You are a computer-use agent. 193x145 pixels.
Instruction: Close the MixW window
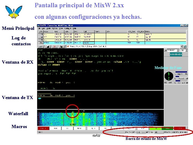click(187, 26)
